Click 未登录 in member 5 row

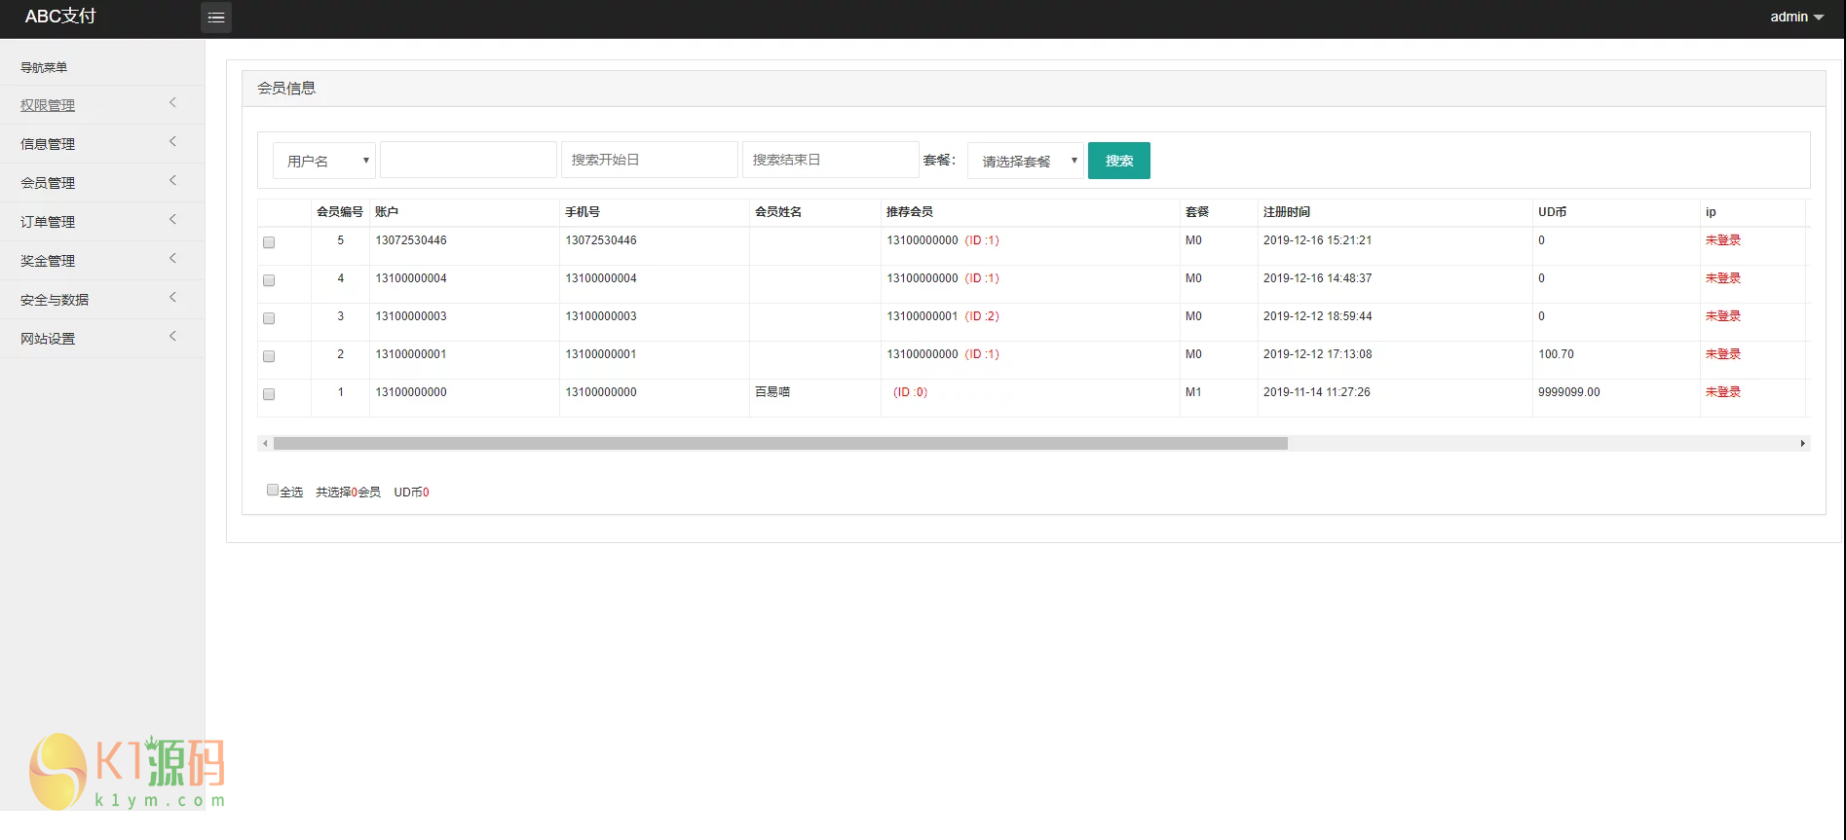pyautogui.click(x=1723, y=240)
